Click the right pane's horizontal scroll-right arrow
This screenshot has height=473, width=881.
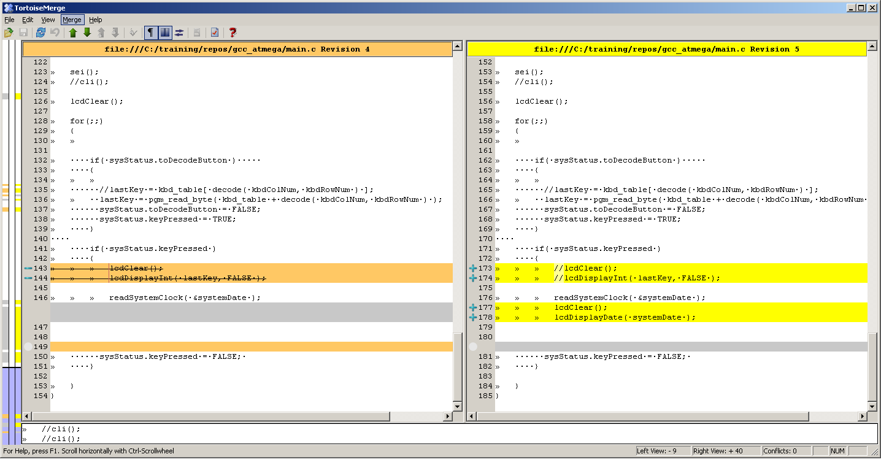pyautogui.click(x=863, y=417)
